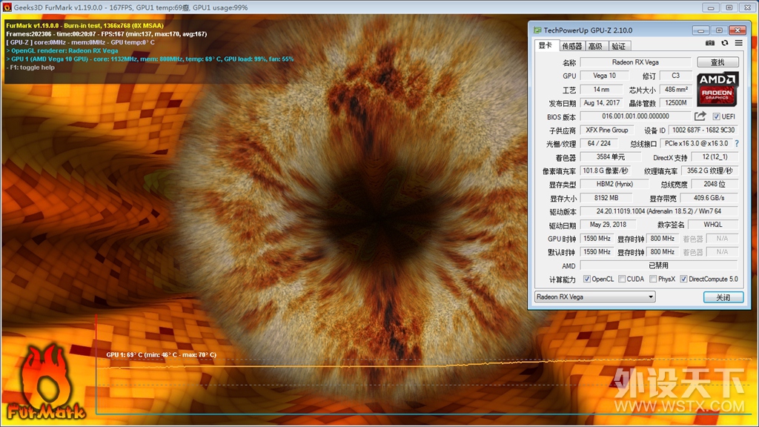Switch to the 验证 tab
The image size is (759, 427).
619,46
